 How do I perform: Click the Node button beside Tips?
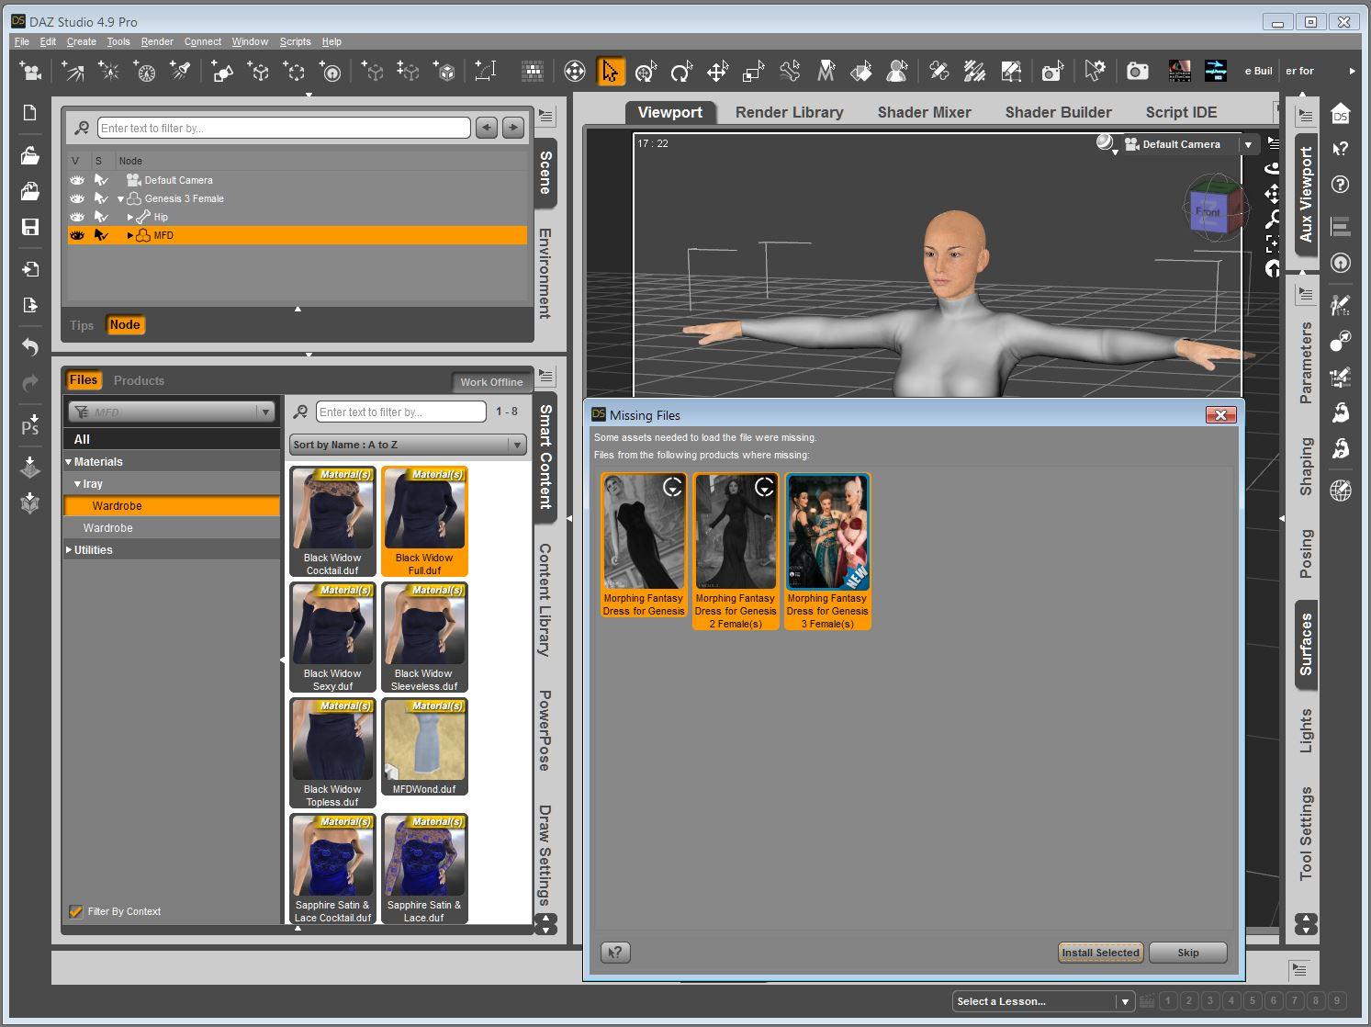[x=125, y=325]
